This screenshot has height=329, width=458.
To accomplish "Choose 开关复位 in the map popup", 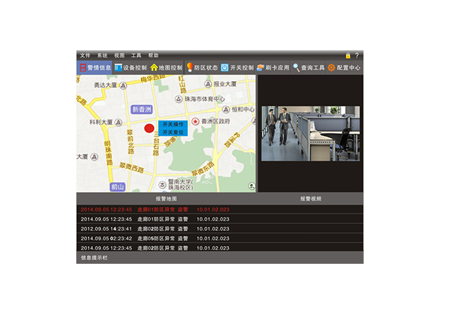I will (x=172, y=132).
